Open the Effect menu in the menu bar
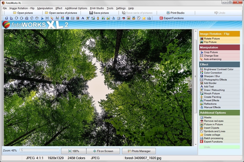This screenshot has height=162, width=244. (59, 8)
